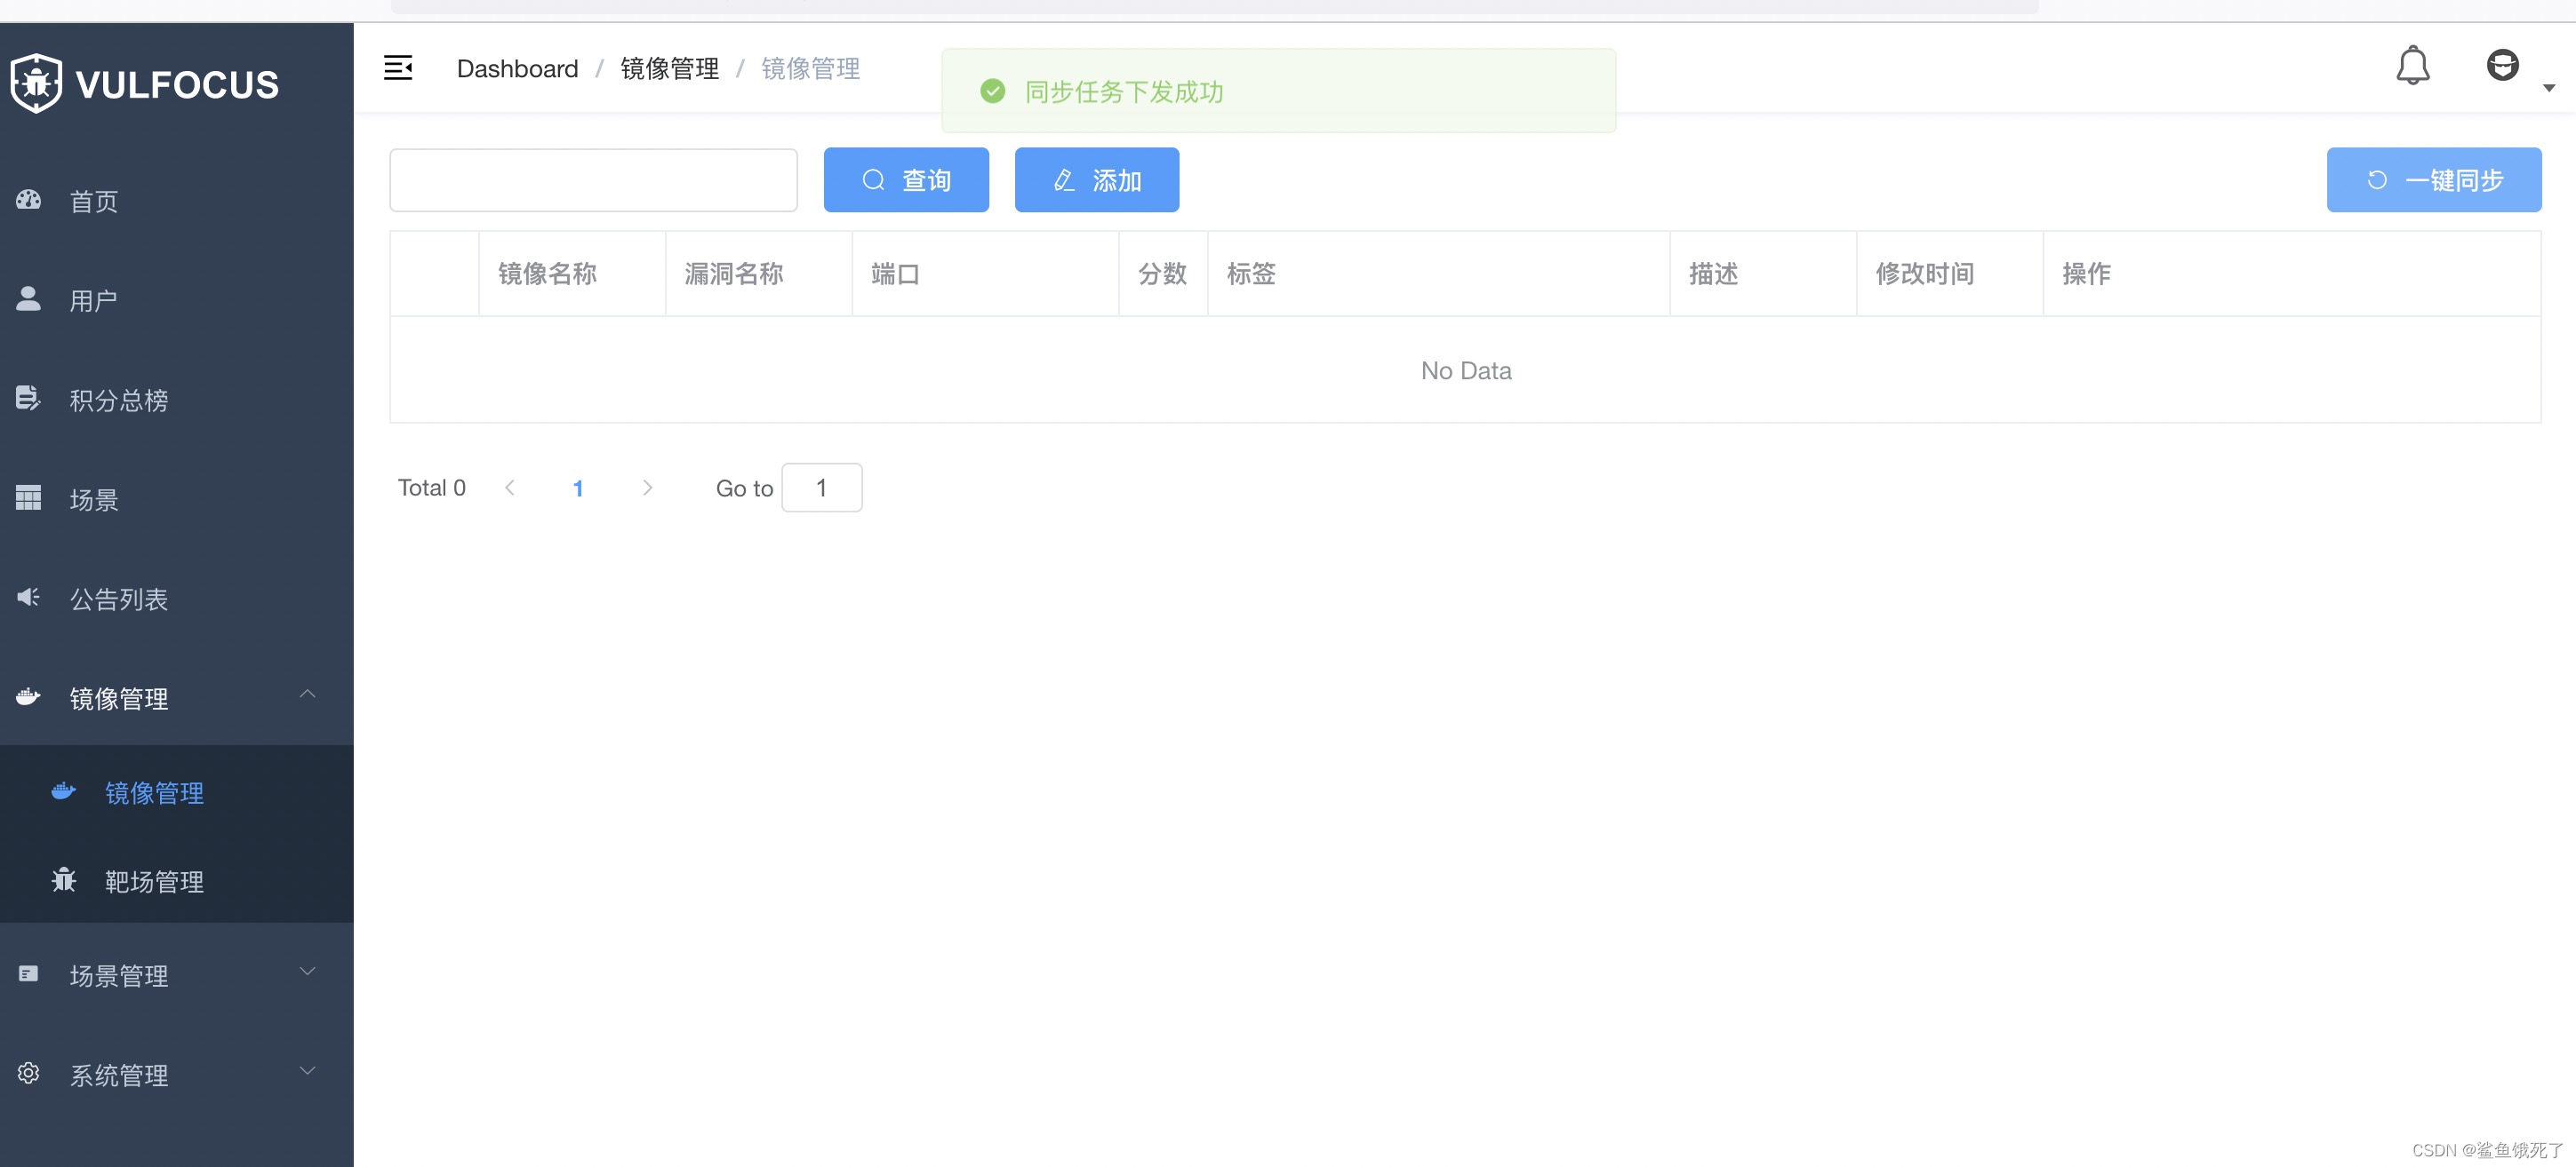2576x1167 pixels.
Task: Click the 场景 scenes grid icon
Action: 27,497
